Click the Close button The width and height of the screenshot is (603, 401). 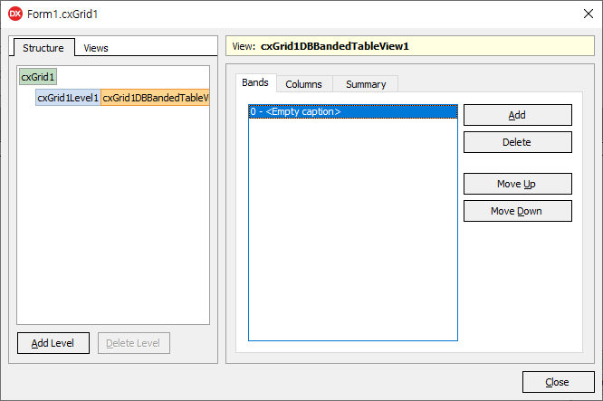tap(558, 382)
